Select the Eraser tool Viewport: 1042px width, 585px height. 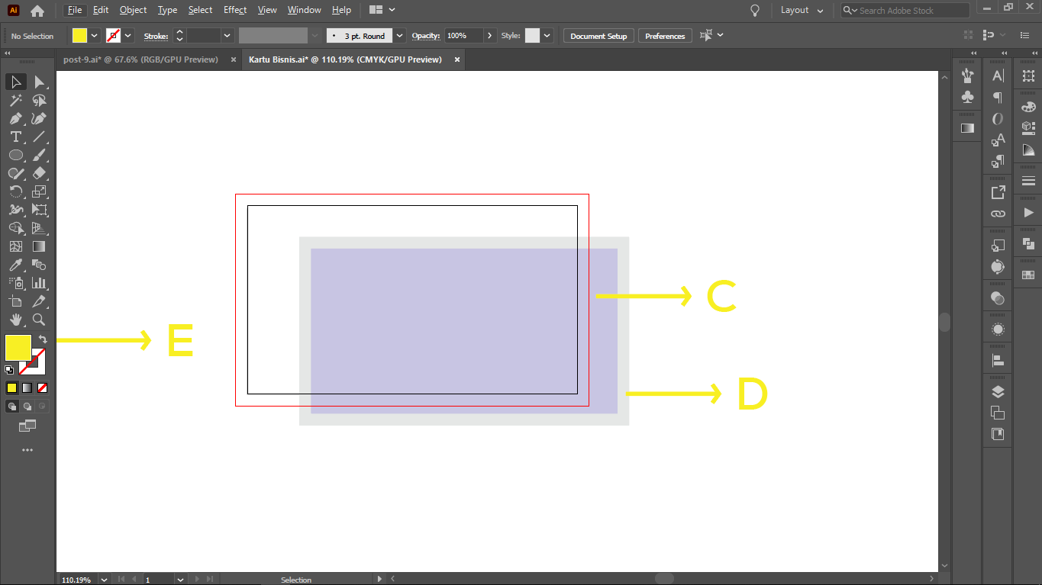(40, 173)
